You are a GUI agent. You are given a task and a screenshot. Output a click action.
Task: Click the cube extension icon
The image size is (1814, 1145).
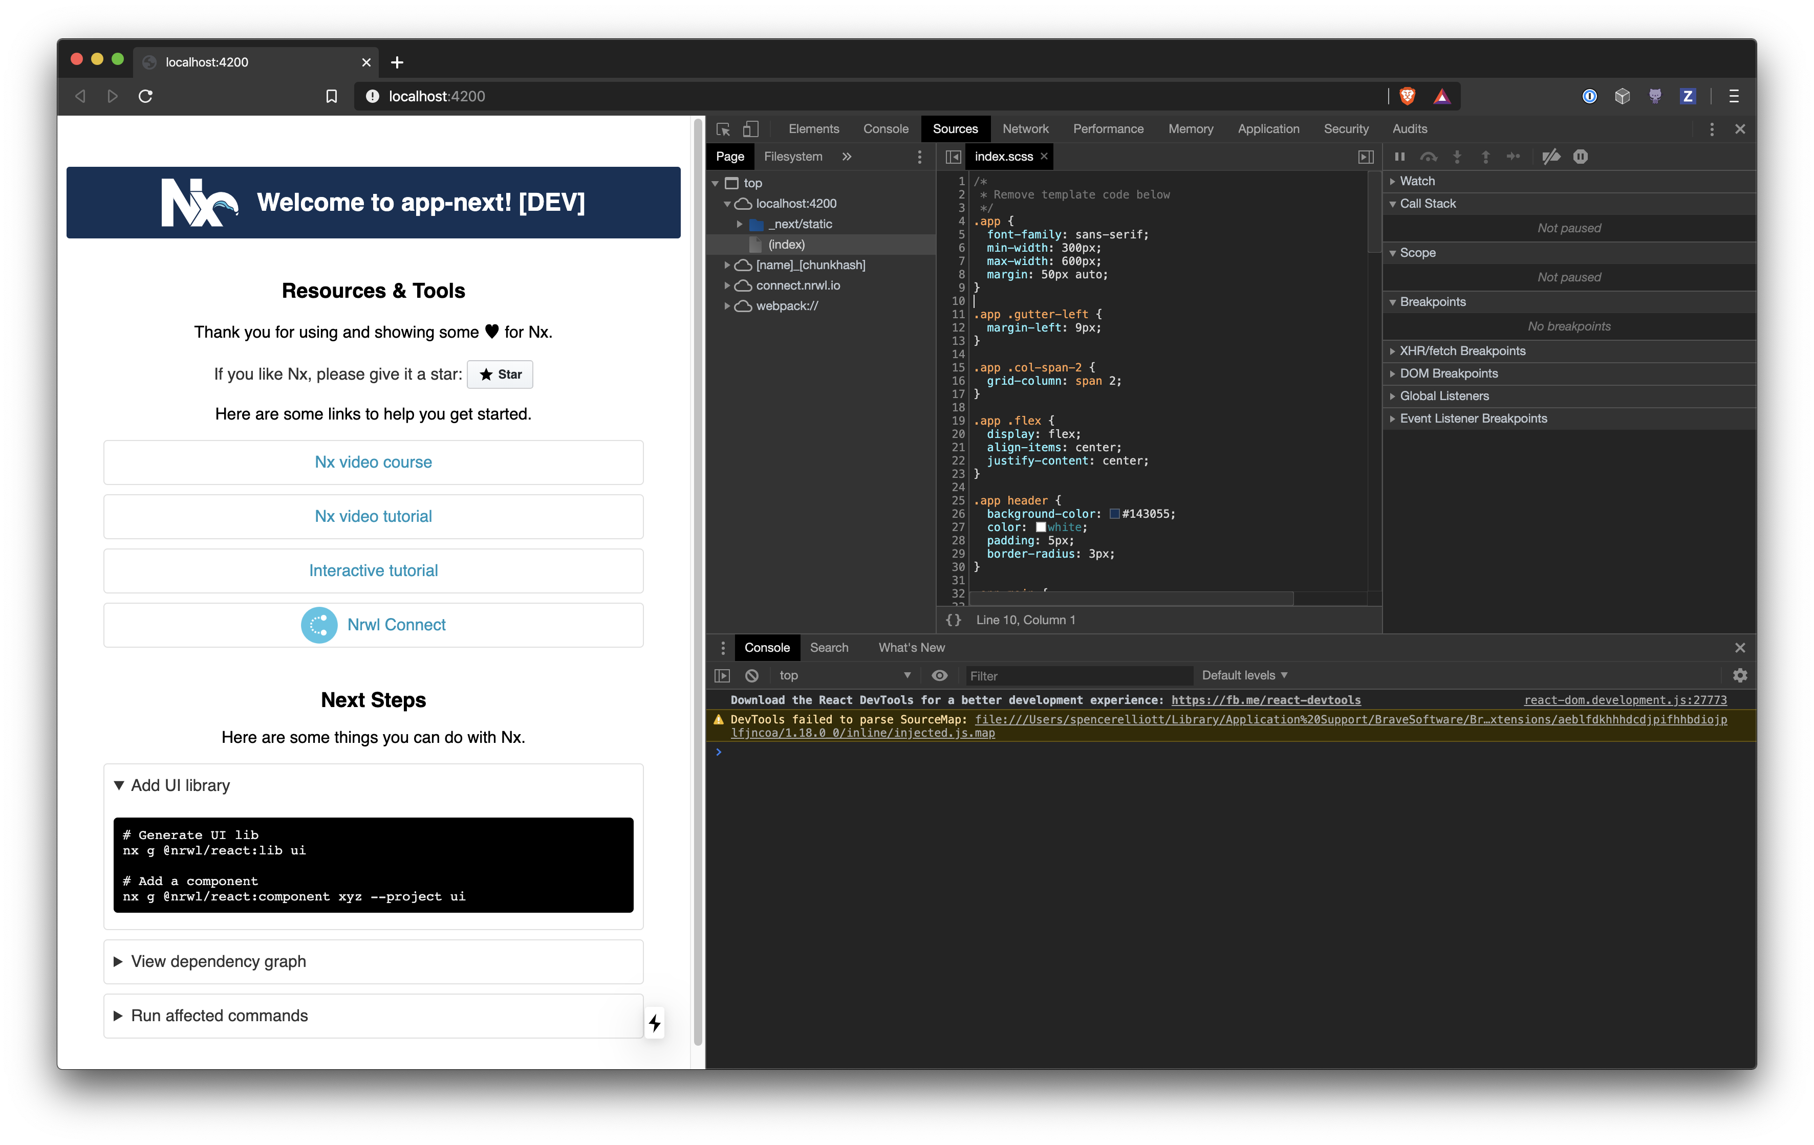(x=1622, y=96)
